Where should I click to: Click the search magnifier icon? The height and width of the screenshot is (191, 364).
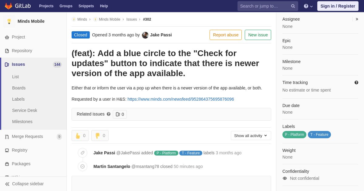click(293, 6)
